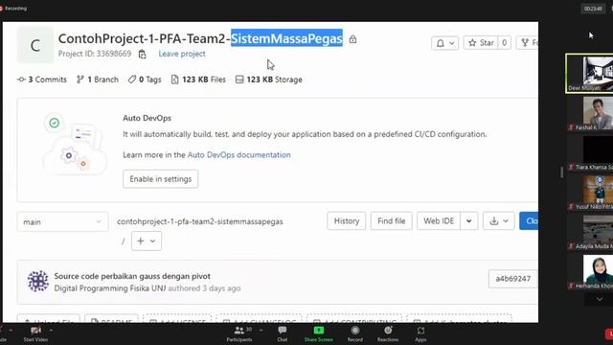Fork the project using the fork button

[528, 42]
